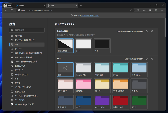This screenshot has height=113, width=168.
Task: Select the ライト appearance option
Action: (84, 46)
